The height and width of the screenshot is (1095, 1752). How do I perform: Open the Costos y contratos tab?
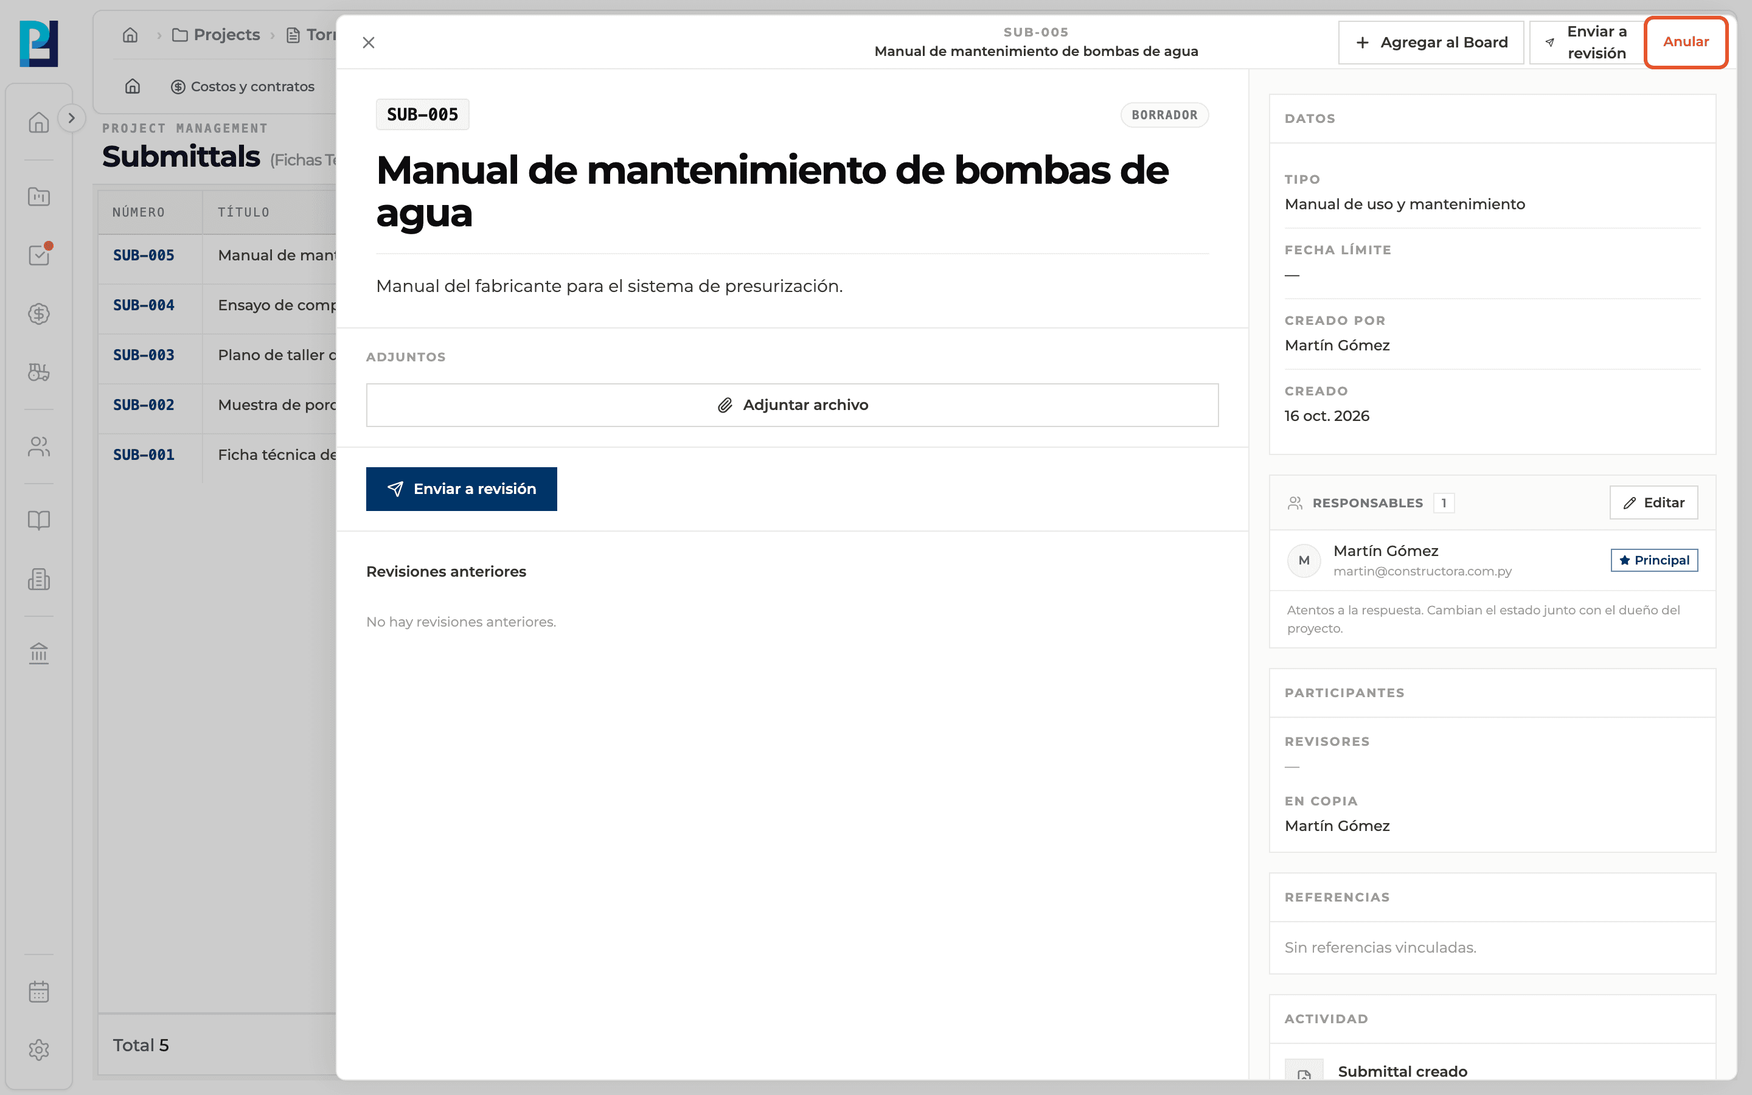coord(243,86)
